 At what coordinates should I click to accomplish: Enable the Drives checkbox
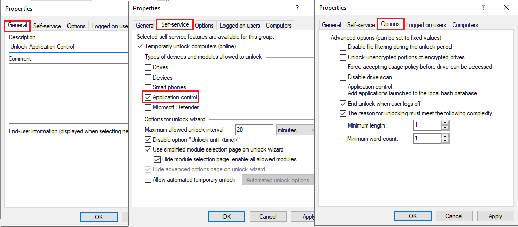148,67
